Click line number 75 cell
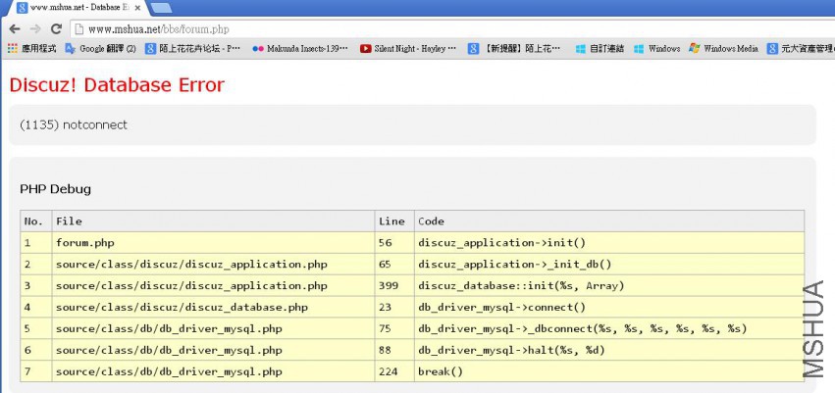 (394, 328)
